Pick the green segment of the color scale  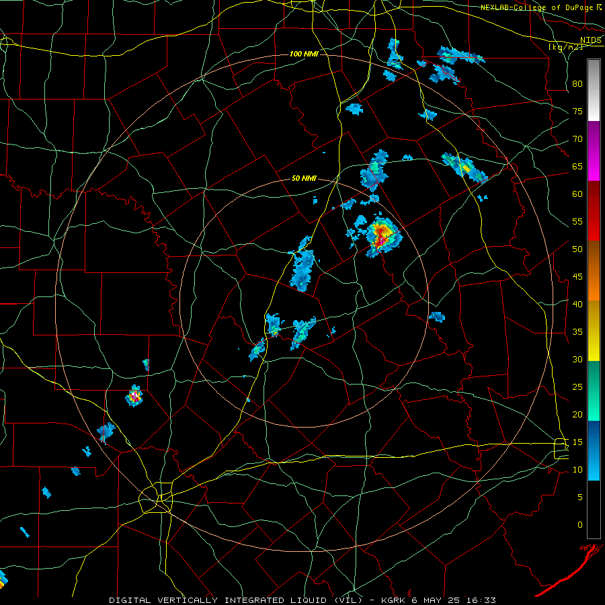point(594,391)
